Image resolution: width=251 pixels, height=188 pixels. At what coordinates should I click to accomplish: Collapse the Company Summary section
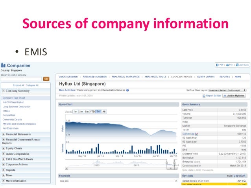4,91
